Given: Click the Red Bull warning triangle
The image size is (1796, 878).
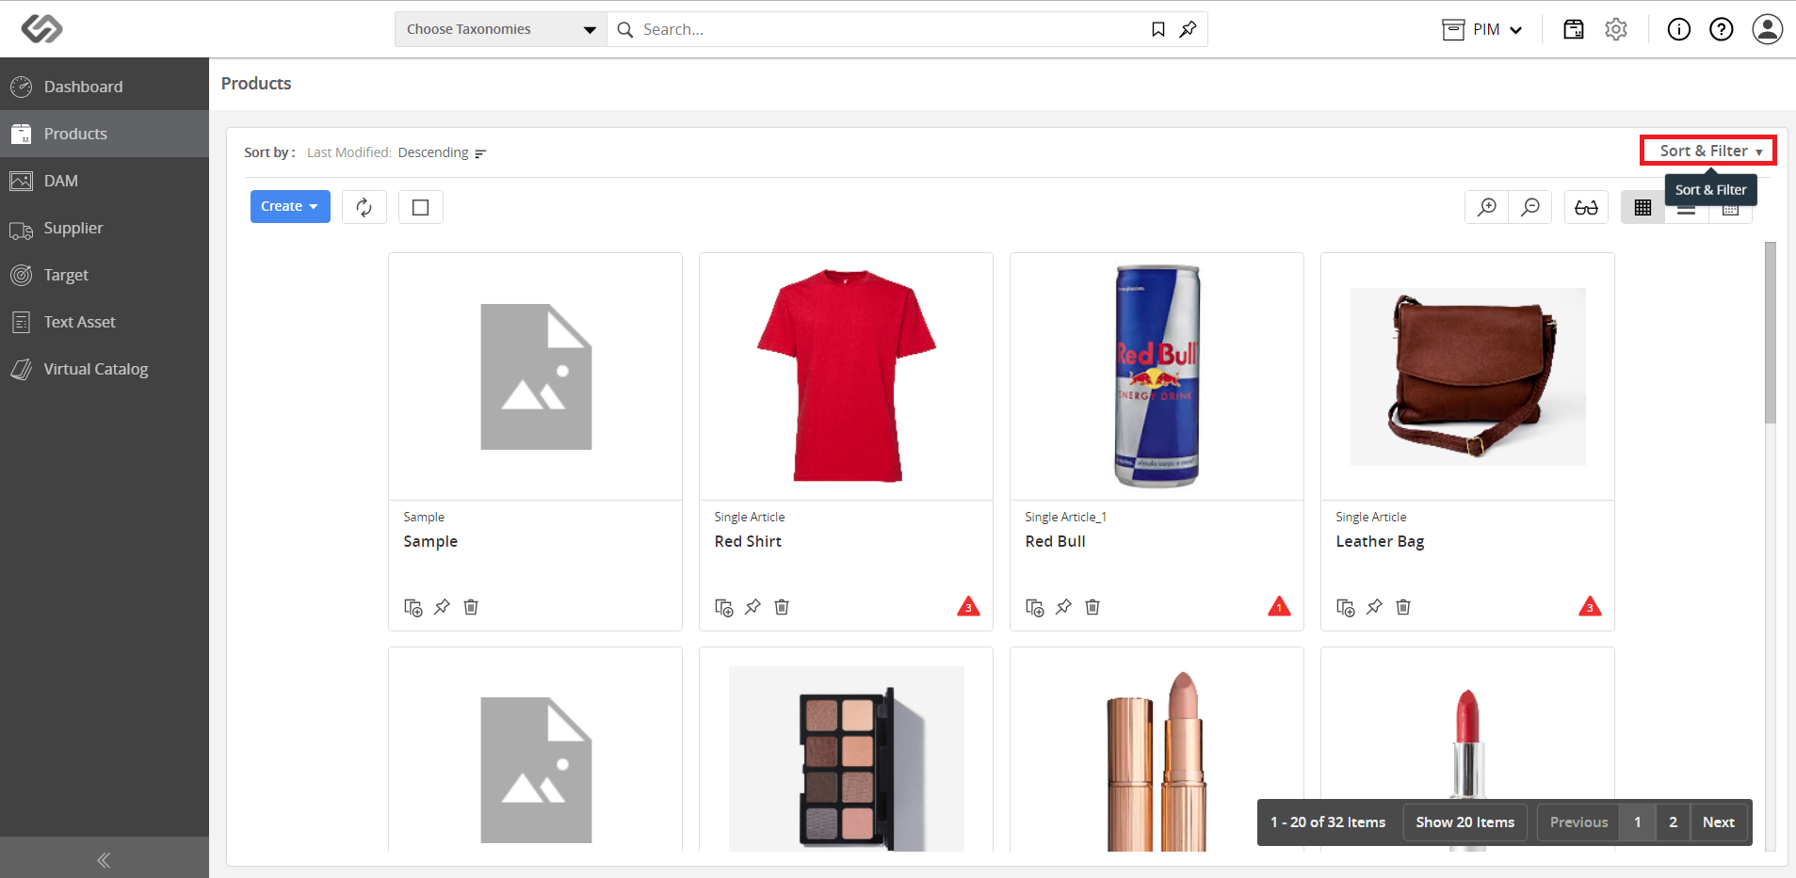Looking at the screenshot, I should [x=1279, y=606].
